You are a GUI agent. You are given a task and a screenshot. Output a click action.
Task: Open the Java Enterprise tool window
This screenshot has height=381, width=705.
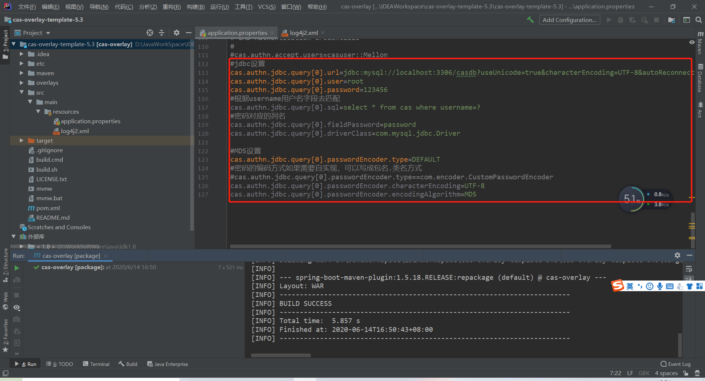167,364
